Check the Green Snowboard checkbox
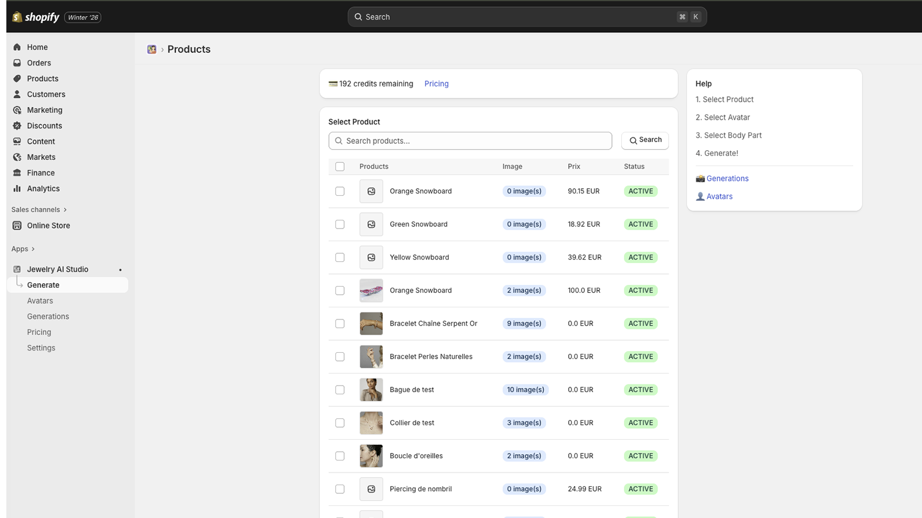Screen dimensions: 922x518 [340, 224]
